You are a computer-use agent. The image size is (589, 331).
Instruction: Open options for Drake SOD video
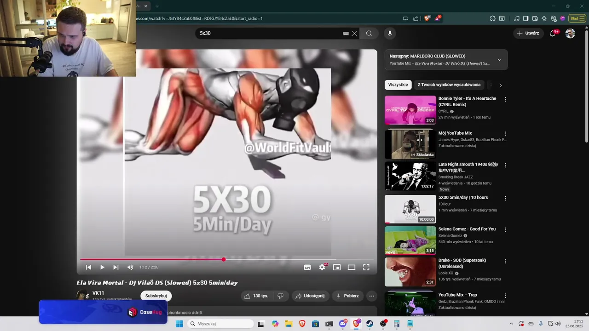505,261
